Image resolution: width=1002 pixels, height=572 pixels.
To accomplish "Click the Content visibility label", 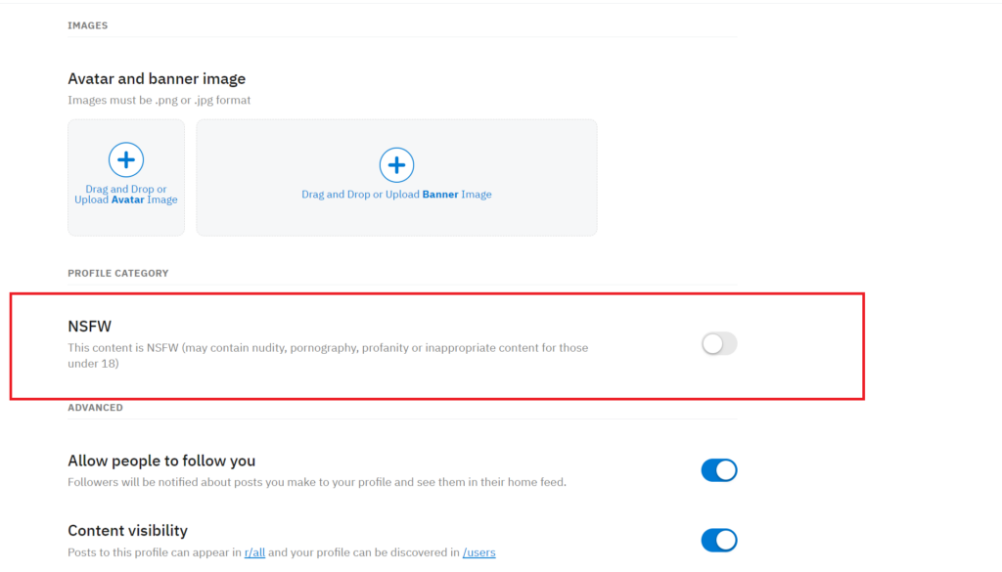I will click(127, 531).
